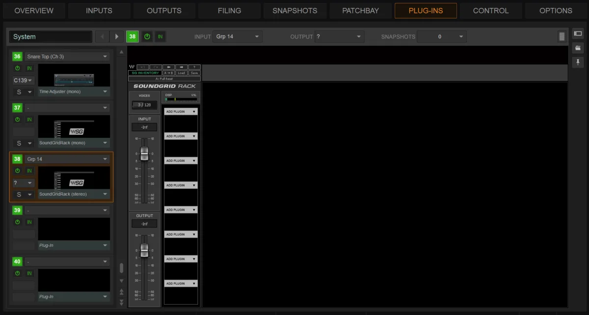
Task: Open SNAPSHOTS count dropdown
Action: (x=442, y=37)
